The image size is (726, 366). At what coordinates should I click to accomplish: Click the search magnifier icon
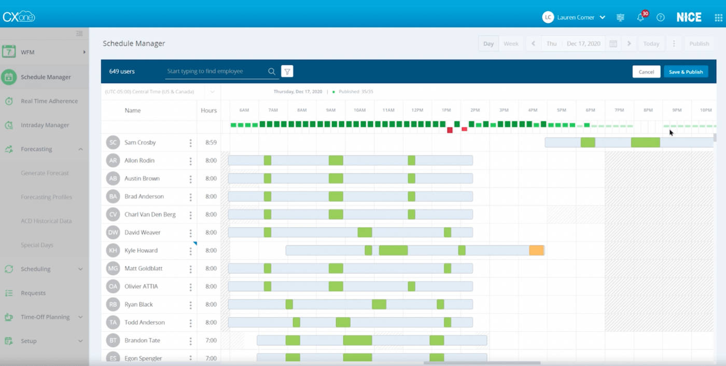pos(272,71)
